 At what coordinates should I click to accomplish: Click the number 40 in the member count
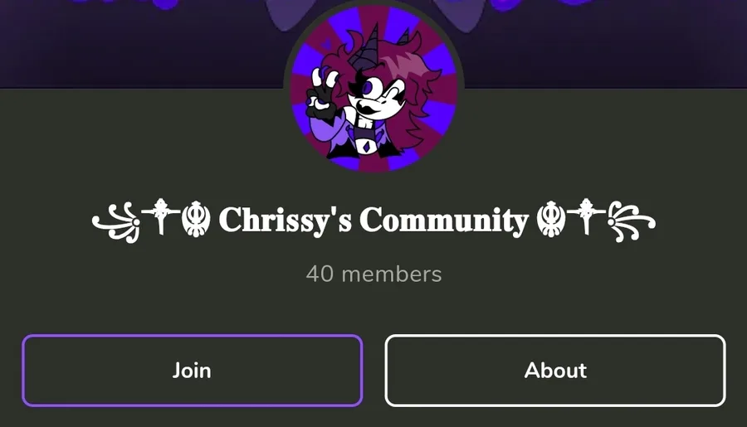tap(320, 274)
